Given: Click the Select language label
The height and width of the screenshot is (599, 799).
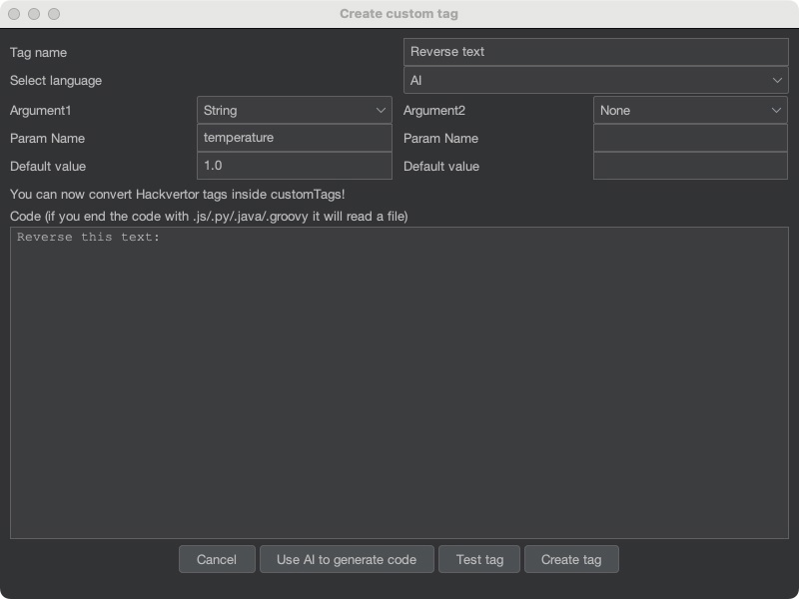Looking at the screenshot, I should point(56,80).
